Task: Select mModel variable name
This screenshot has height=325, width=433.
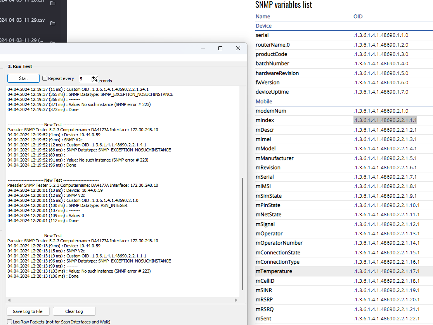Action: click(266, 149)
